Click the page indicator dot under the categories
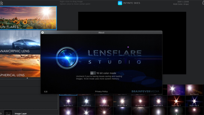 [27, 78]
